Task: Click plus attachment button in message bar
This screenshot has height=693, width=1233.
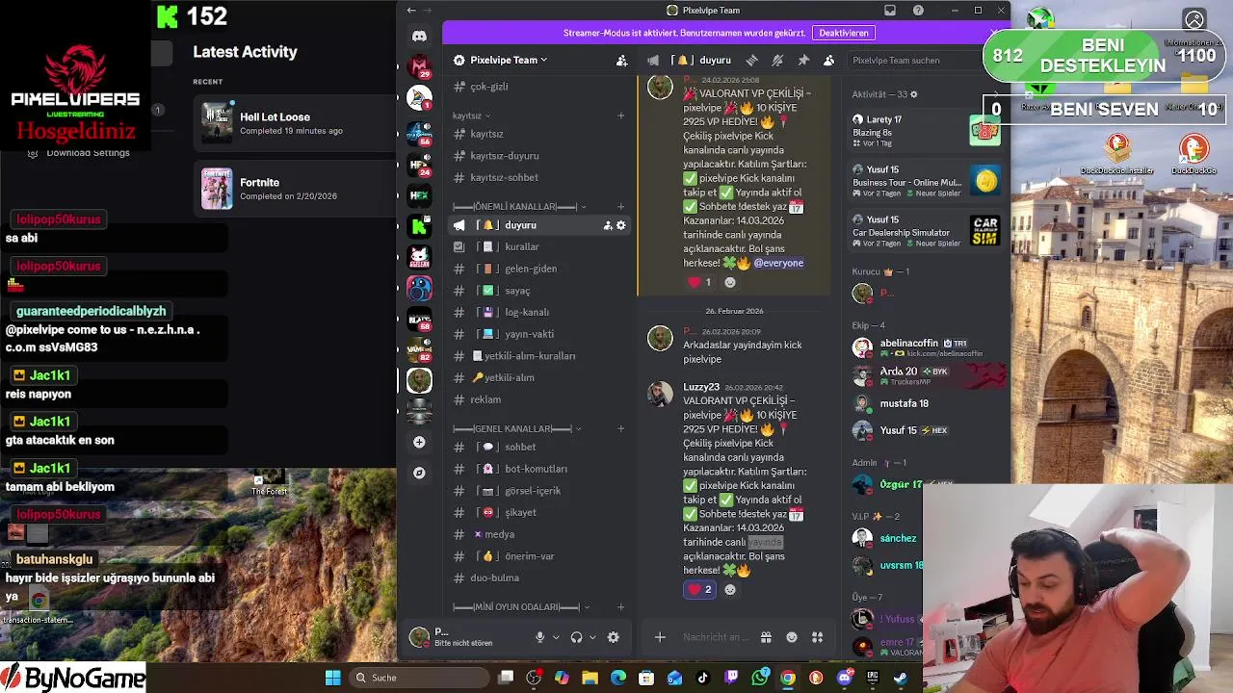Action: pyautogui.click(x=660, y=637)
